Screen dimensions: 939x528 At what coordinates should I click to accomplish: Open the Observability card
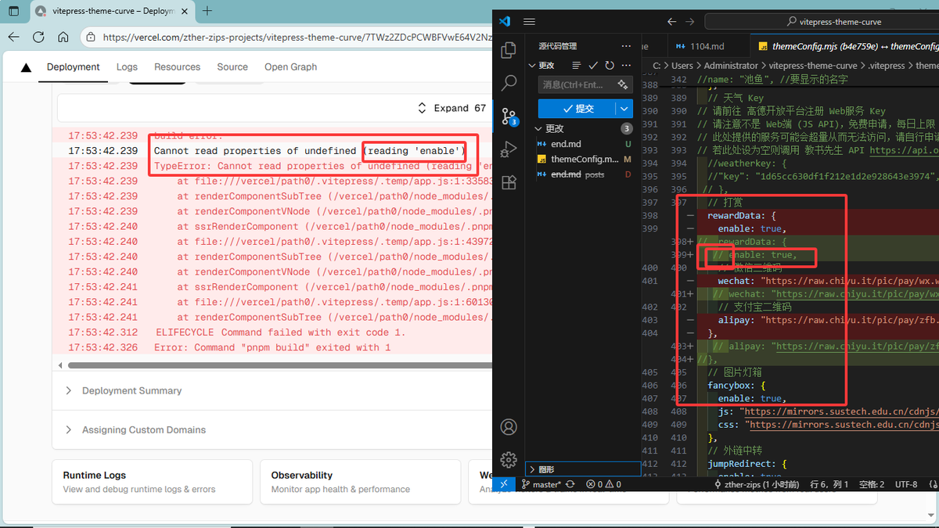pos(361,482)
